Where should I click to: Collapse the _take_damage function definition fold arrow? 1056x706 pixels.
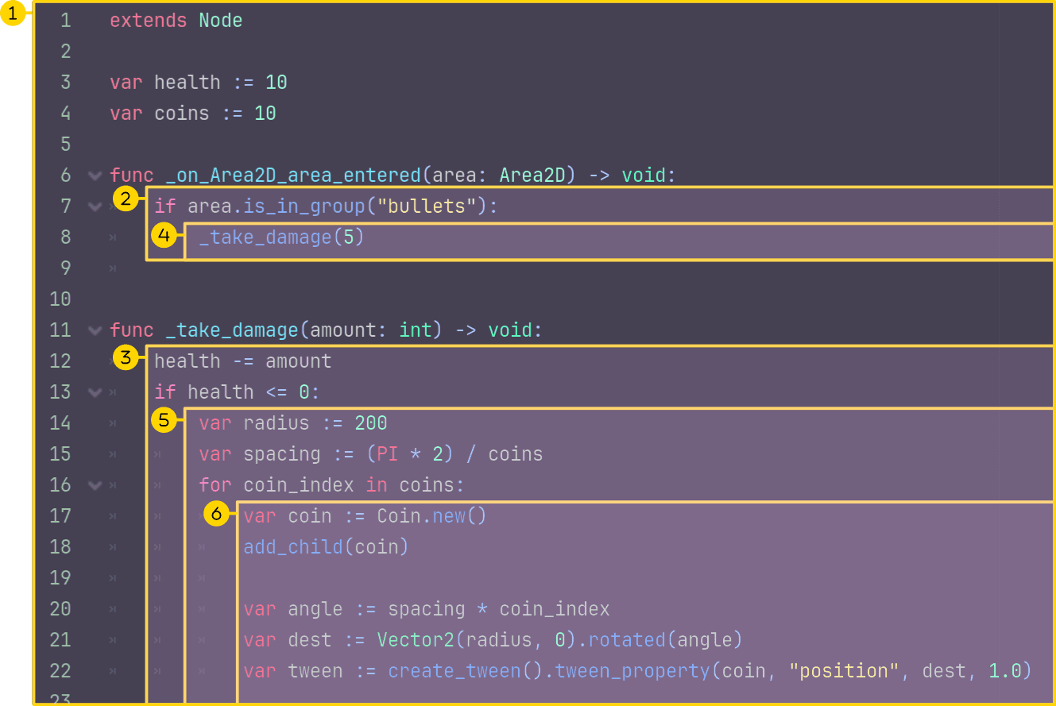[95, 330]
